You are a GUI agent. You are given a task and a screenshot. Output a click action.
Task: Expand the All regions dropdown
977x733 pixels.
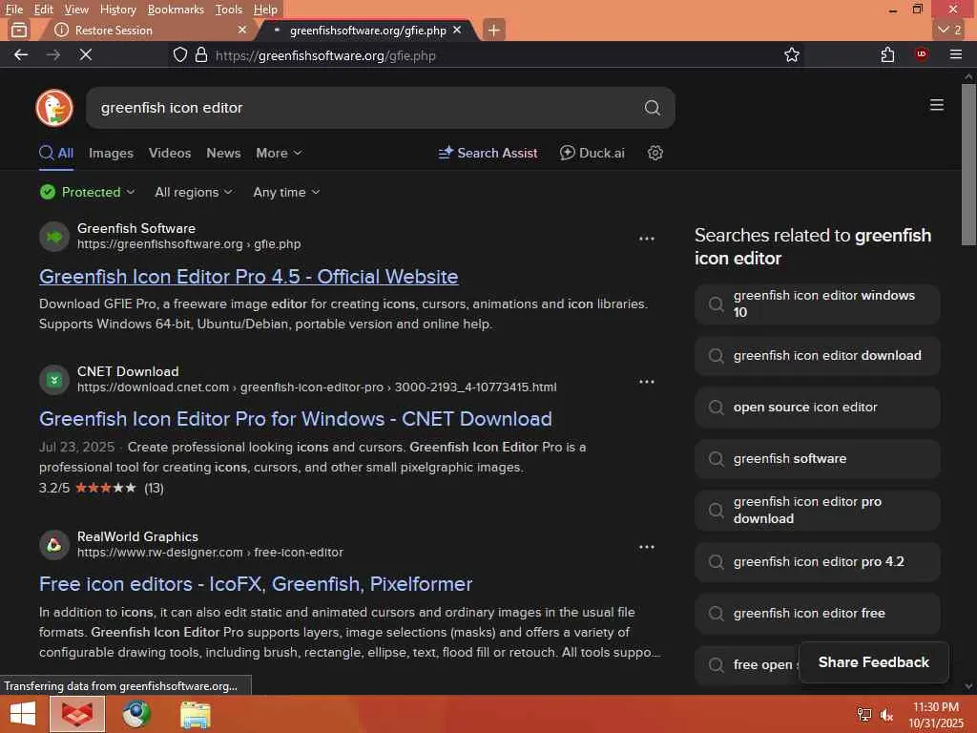[193, 192]
